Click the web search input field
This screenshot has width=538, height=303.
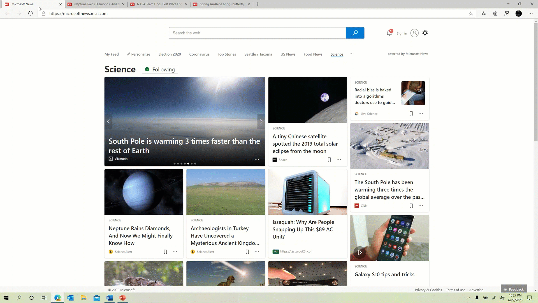point(257,33)
